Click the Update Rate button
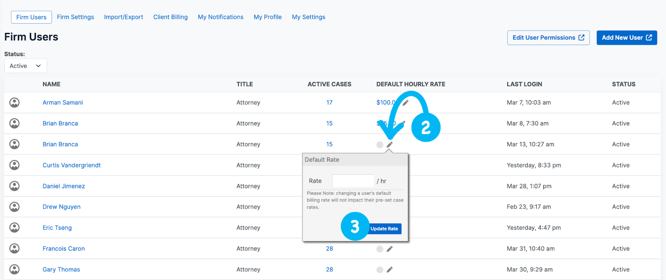Image resolution: width=666 pixels, height=280 pixels. [384, 229]
